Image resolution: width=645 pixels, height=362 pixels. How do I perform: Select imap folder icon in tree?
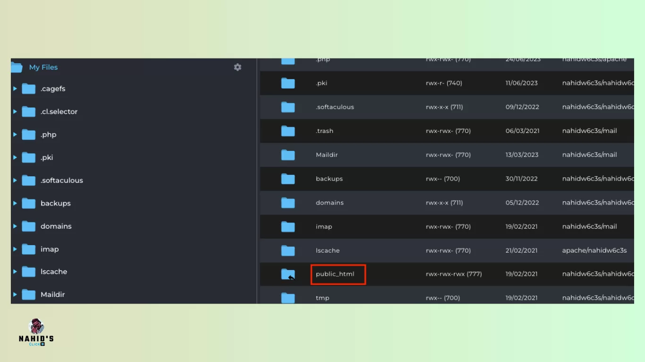point(29,249)
